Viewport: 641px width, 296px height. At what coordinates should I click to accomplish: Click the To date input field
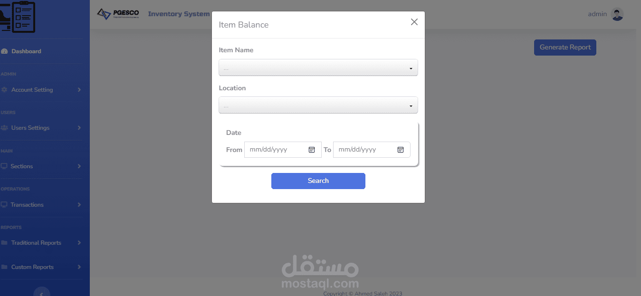click(x=372, y=150)
